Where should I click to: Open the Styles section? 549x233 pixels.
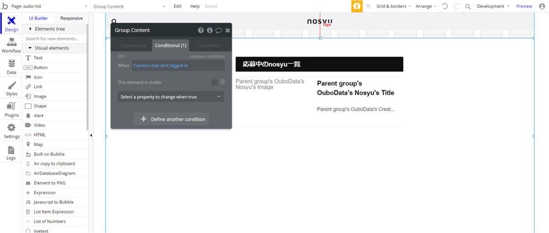click(x=11, y=88)
